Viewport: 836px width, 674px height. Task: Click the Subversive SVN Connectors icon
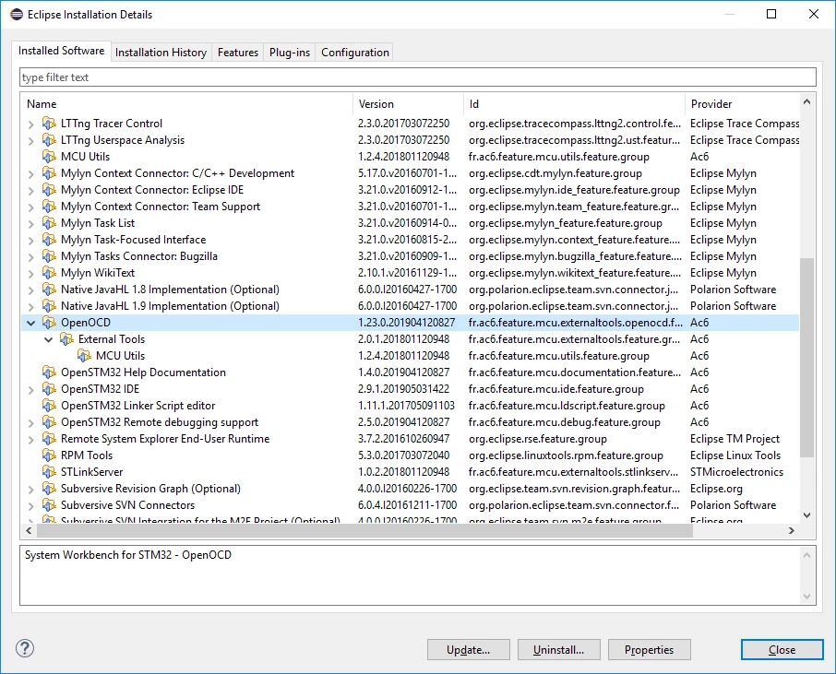click(x=49, y=505)
